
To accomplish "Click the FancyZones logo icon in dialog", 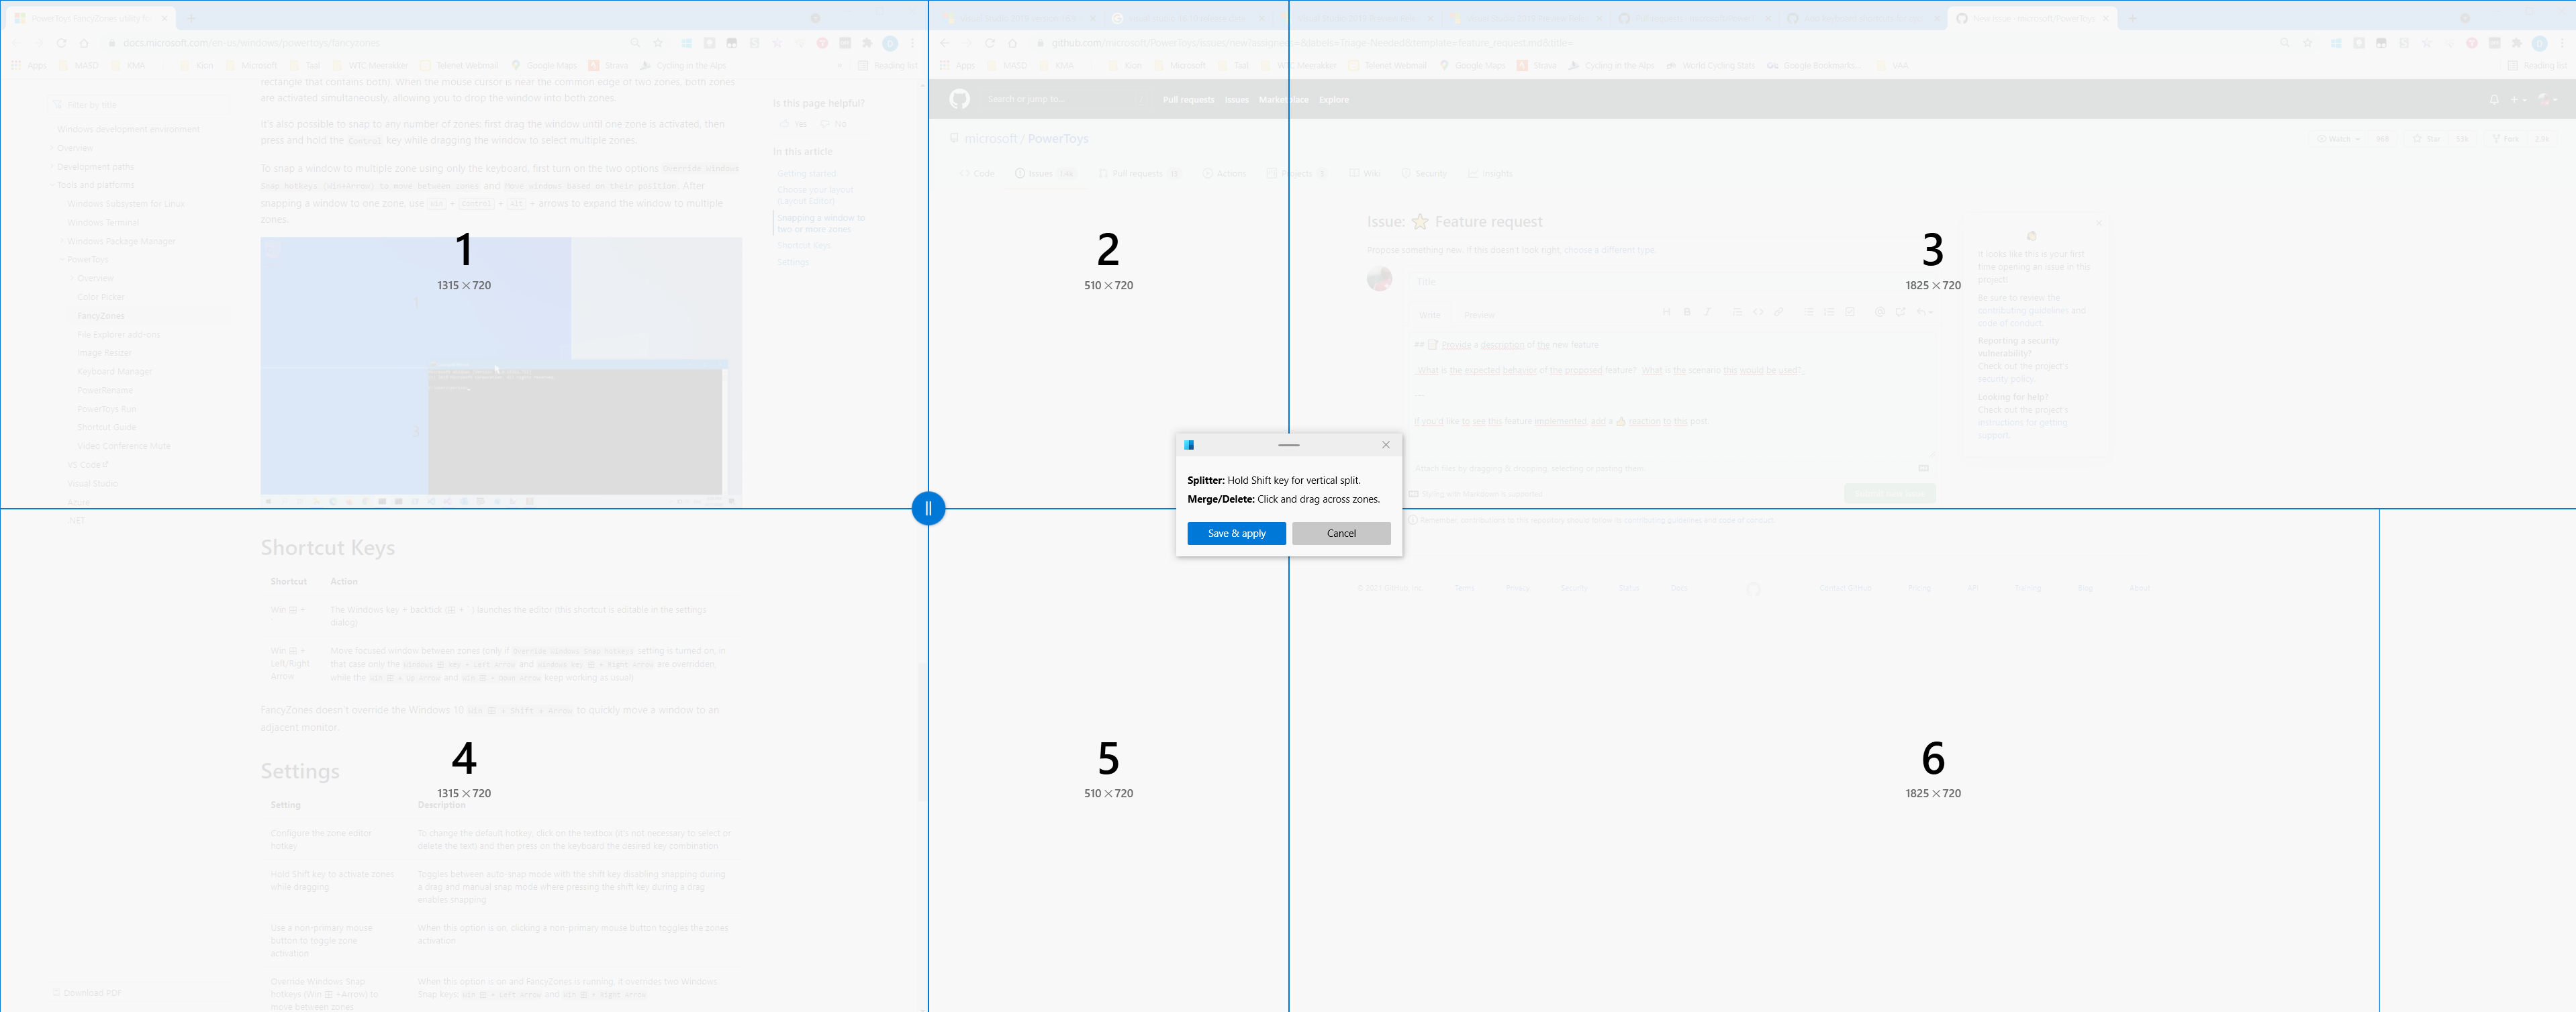I will [x=1189, y=445].
